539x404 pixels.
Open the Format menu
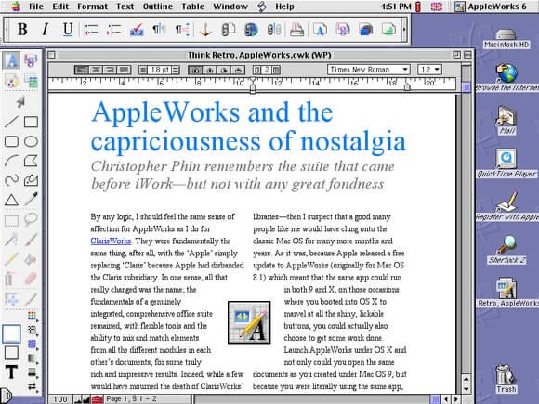92,7
